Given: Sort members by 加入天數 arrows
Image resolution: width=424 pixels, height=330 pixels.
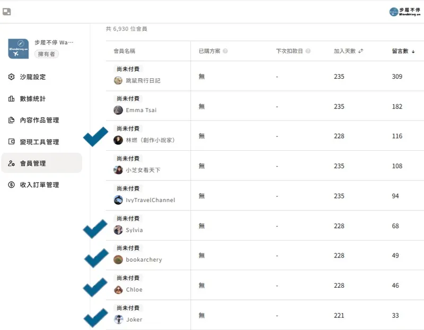Looking at the screenshot, I should click(x=361, y=51).
